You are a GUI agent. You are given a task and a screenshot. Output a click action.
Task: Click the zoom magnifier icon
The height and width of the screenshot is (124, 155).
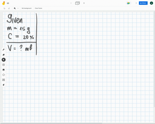pyautogui.click(x=15, y=8)
